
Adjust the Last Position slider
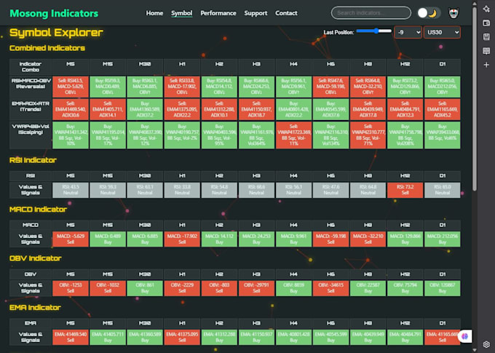coord(373,31)
